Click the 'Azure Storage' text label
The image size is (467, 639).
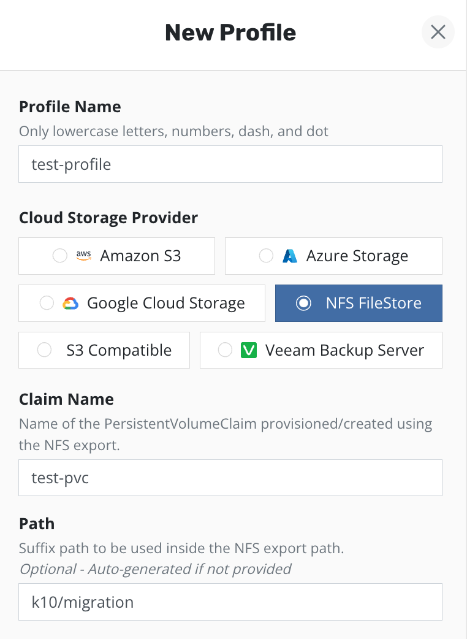click(357, 256)
